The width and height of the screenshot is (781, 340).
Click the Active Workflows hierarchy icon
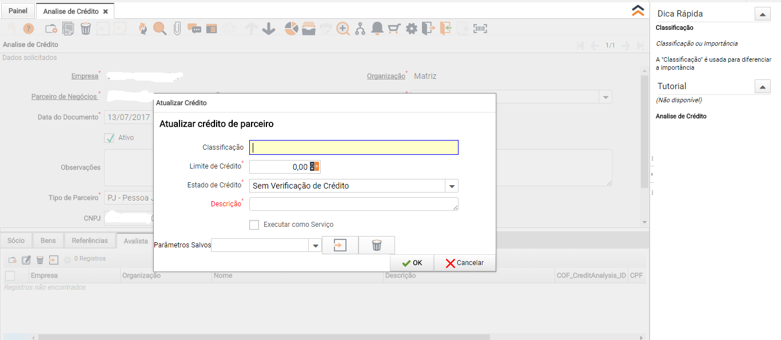coord(360,29)
